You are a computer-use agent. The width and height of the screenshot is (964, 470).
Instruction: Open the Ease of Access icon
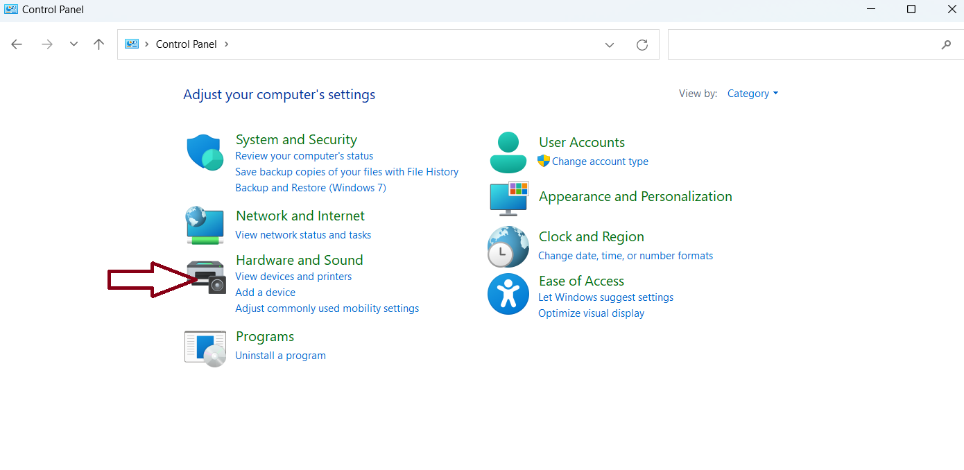pyautogui.click(x=508, y=294)
